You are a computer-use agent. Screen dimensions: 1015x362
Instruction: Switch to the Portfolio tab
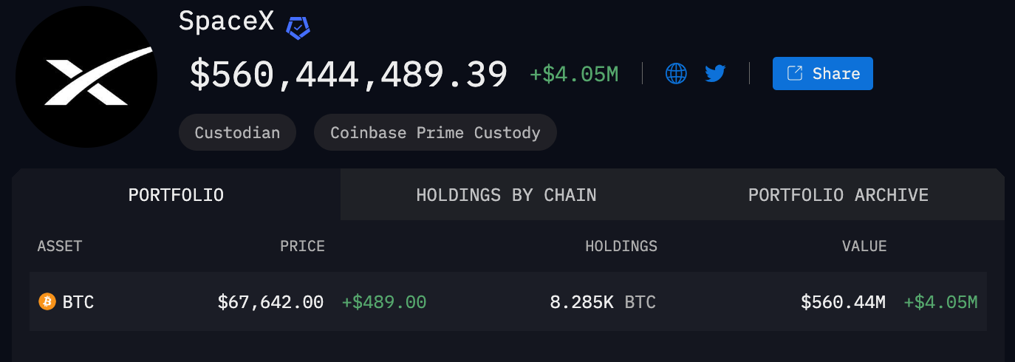coord(176,195)
